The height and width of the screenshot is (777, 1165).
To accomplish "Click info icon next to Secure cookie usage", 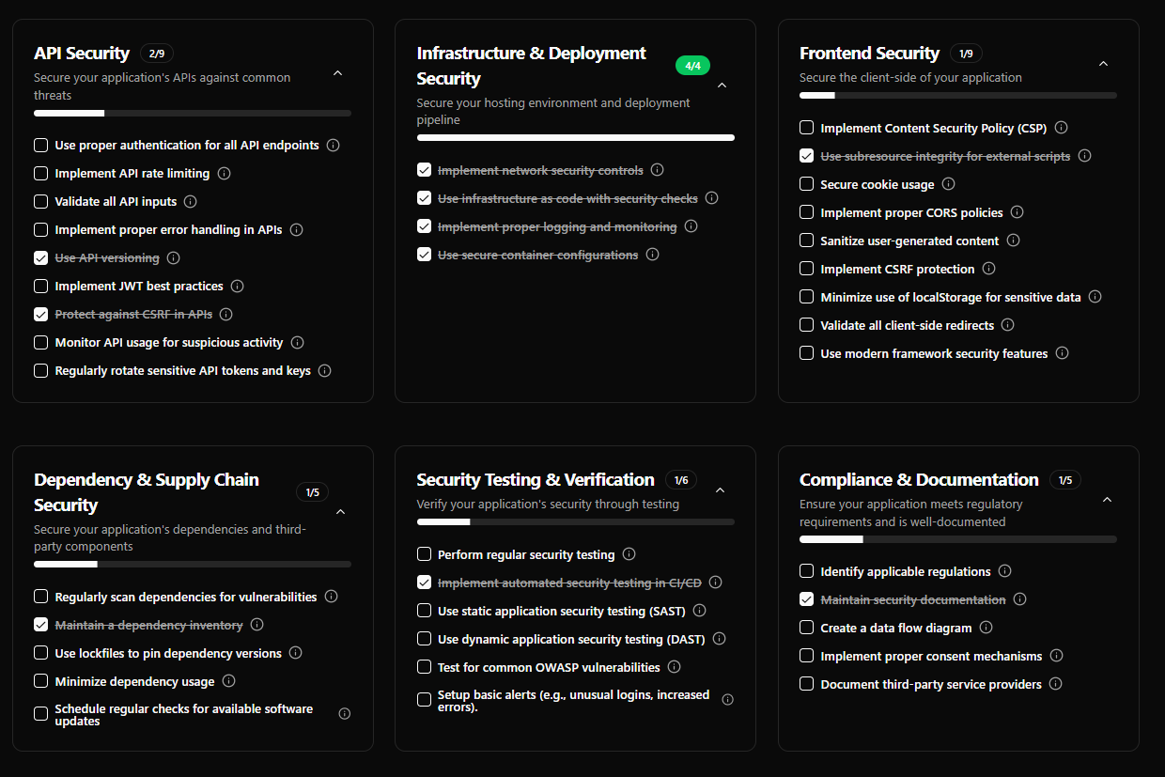I will tap(949, 184).
